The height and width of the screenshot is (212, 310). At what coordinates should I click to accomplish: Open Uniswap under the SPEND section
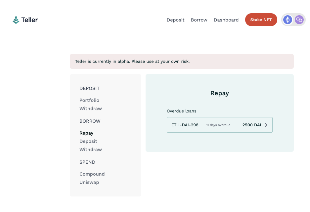(x=89, y=182)
